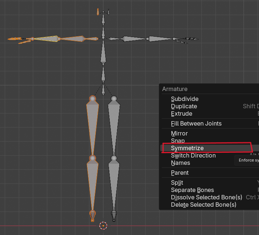Expand the Parent submenu

179,173
